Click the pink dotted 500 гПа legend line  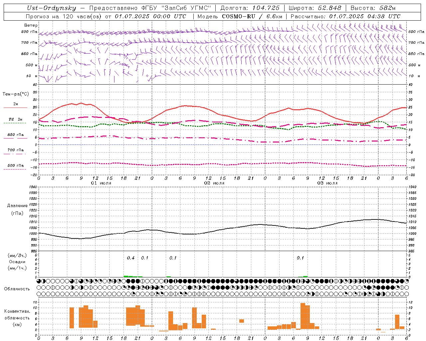click(x=15, y=169)
